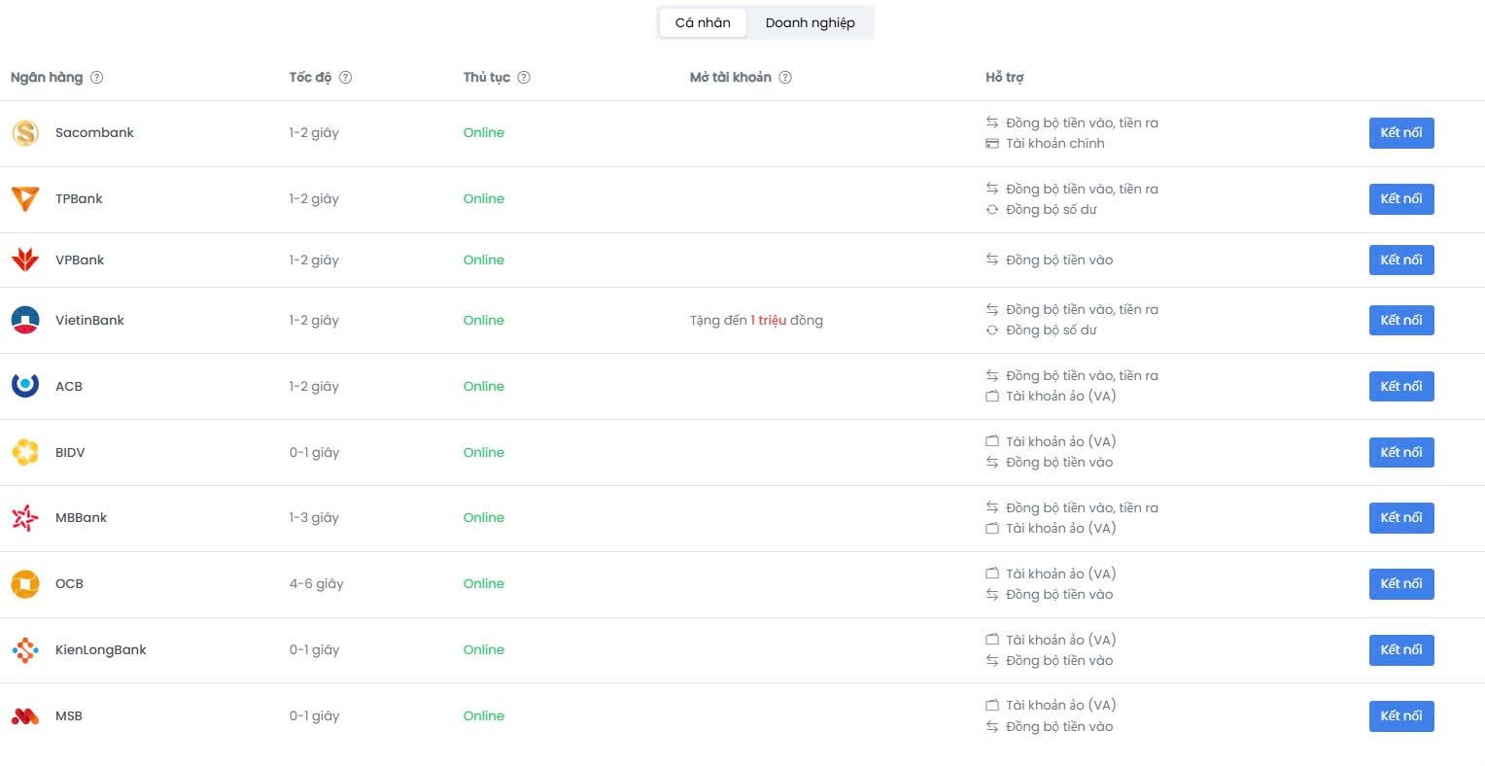
Task: Click VietinBank's 'Tặng đến 1 triệu đồng' offer
Action: (756, 321)
